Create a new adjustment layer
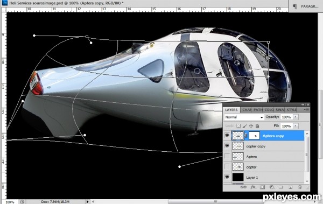This screenshot has height=204, width=323. [x=272, y=187]
